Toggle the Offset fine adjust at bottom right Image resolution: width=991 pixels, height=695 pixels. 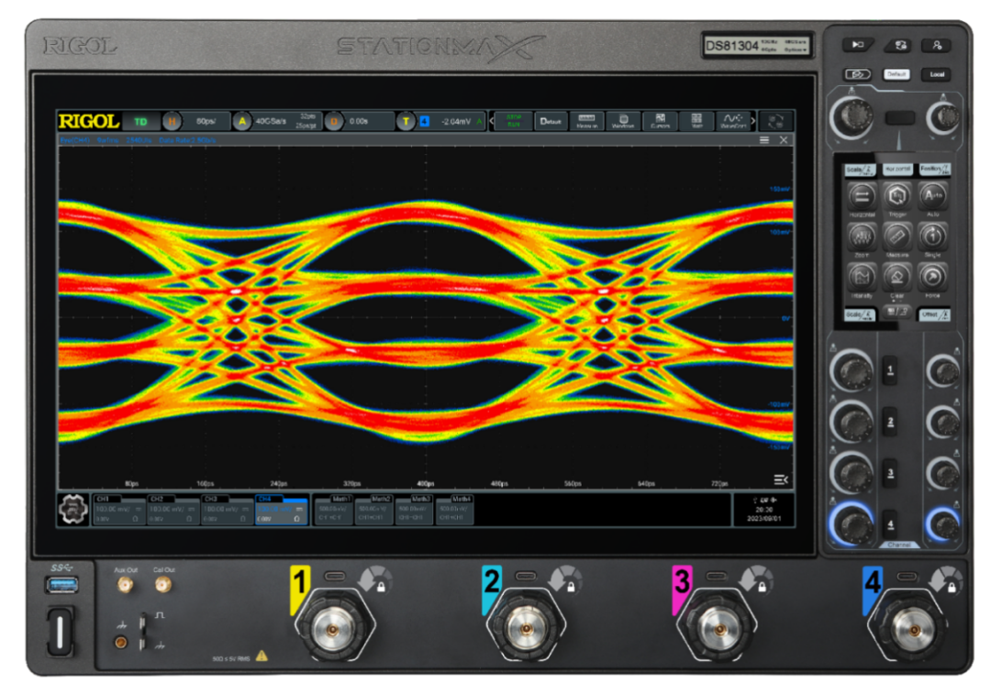934,314
